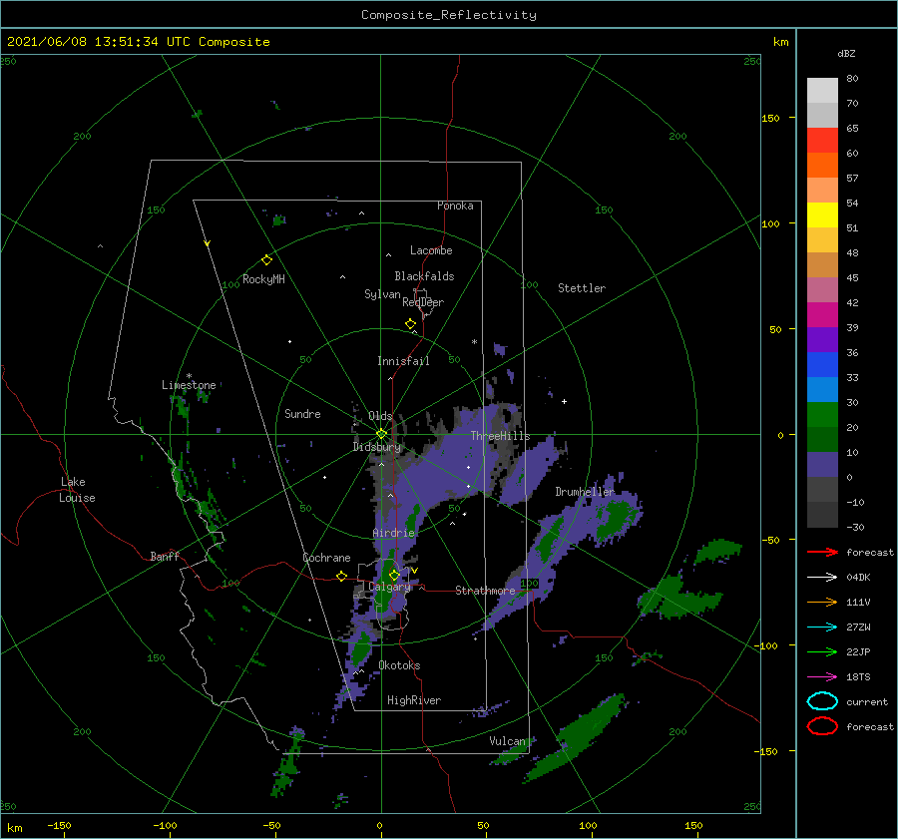Click the ThreeHills town label

coord(501,436)
